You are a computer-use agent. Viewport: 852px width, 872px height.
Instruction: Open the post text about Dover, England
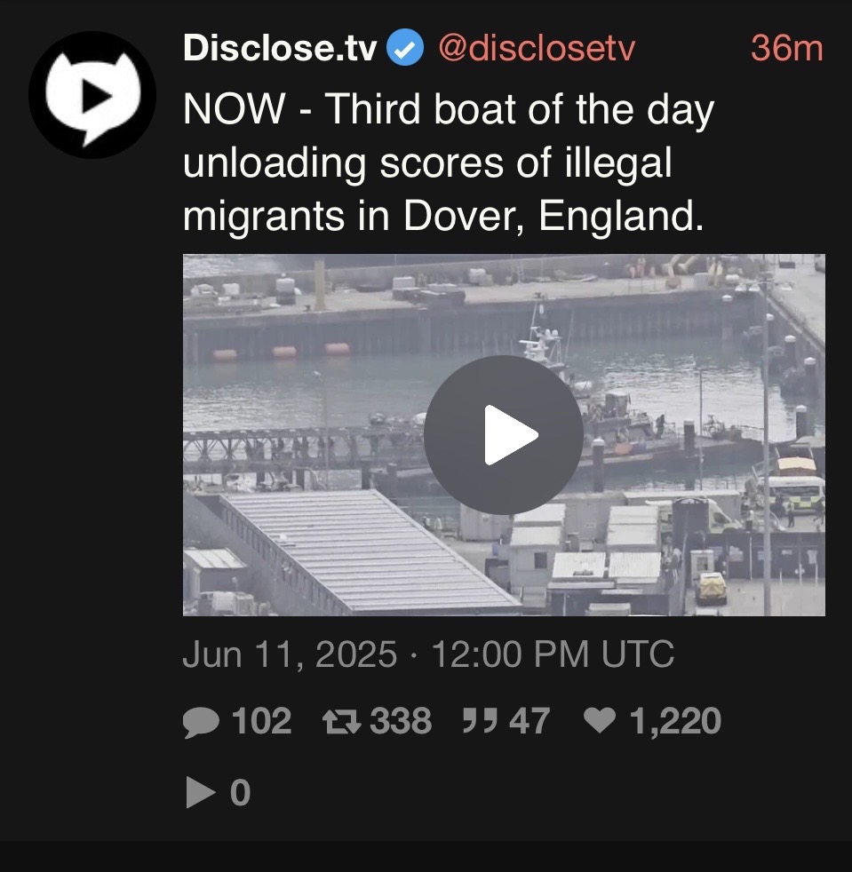(x=449, y=162)
